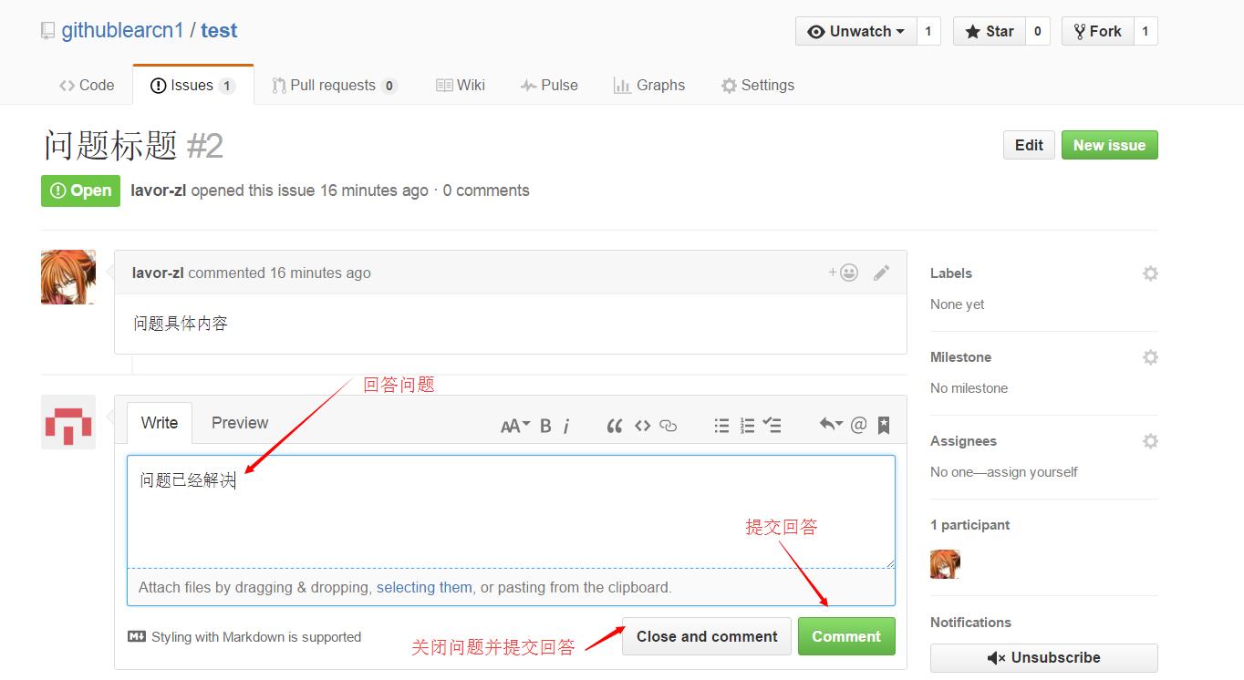Open the Labels settings gear

coord(1150,273)
